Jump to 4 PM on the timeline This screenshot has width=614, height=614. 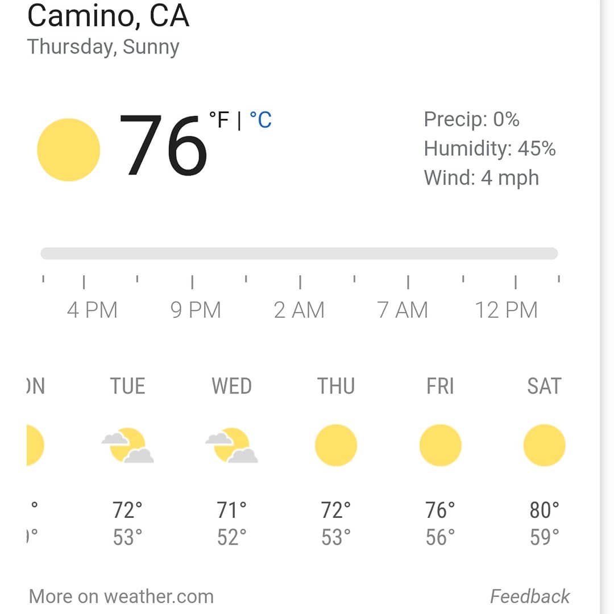click(93, 310)
